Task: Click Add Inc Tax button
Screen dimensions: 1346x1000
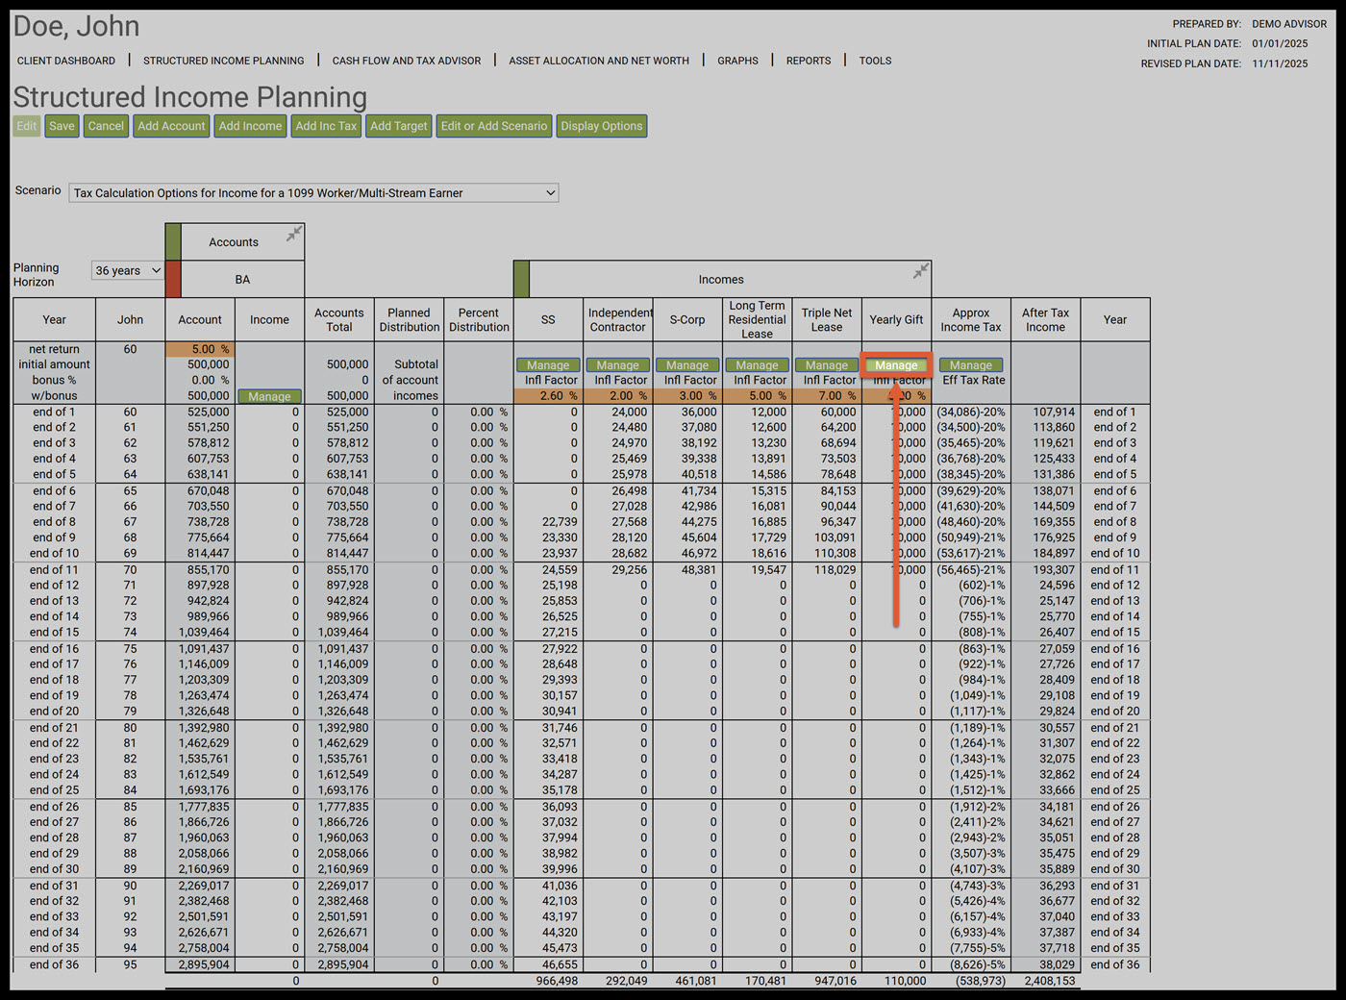Action: [x=326, y=126]
